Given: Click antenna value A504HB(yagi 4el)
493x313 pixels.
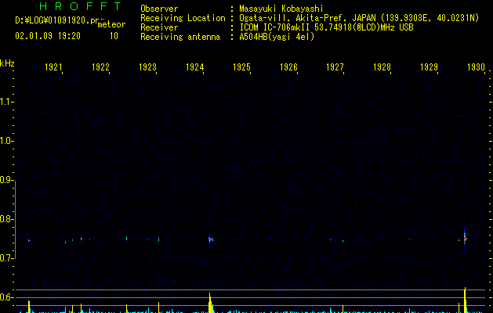Looking at the screenshot, I should tap(277, 37).
